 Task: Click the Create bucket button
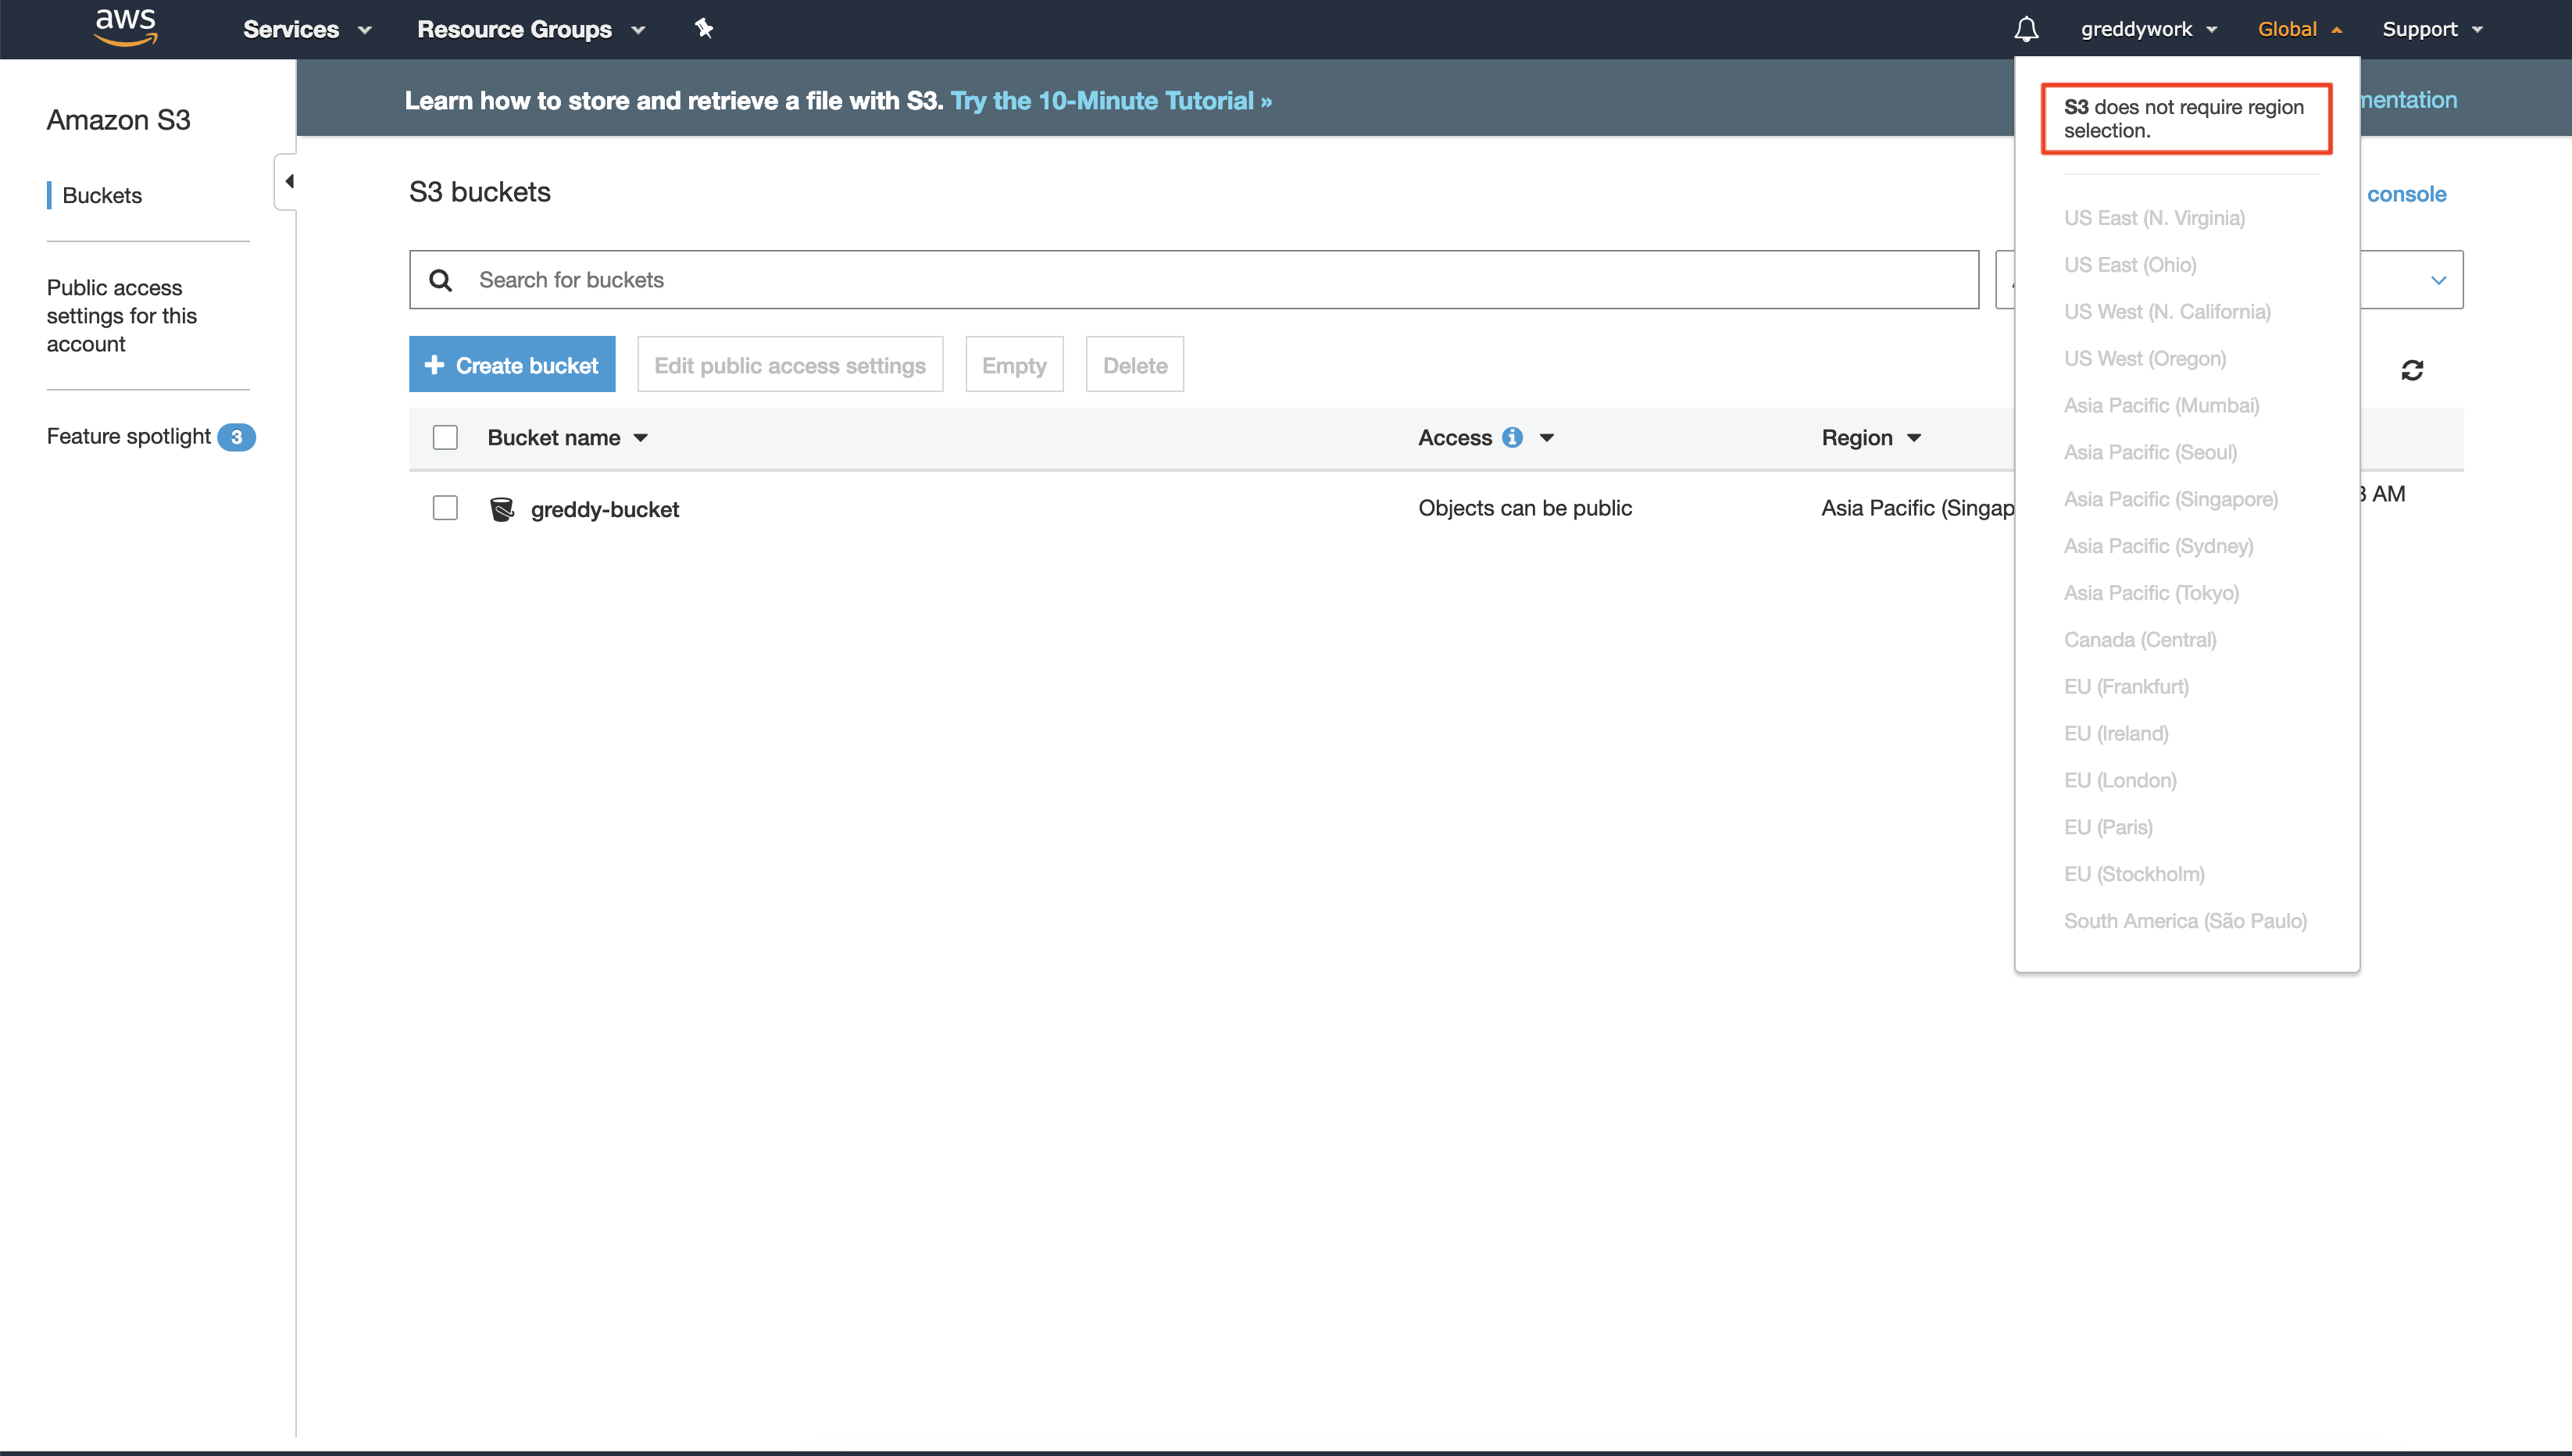point(512,365)
